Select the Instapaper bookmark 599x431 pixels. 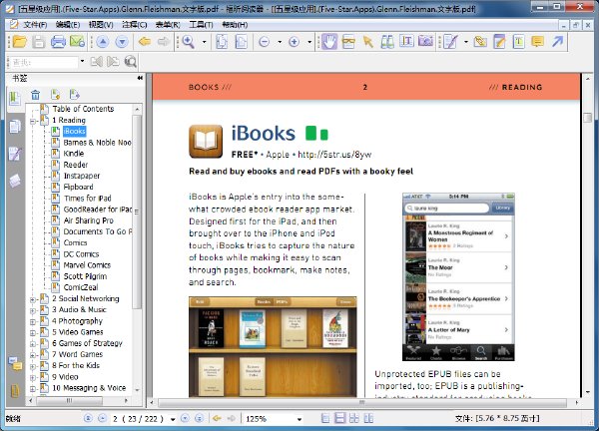tap(82, 176)
